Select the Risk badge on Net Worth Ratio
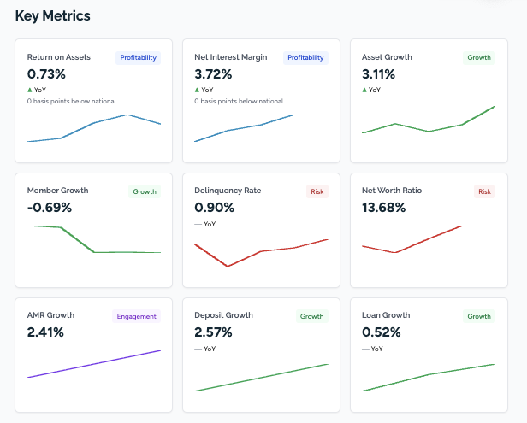 tap(484, 191)
